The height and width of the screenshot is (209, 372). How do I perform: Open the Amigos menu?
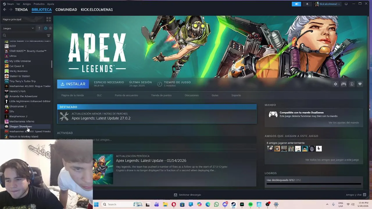point(27,4)
